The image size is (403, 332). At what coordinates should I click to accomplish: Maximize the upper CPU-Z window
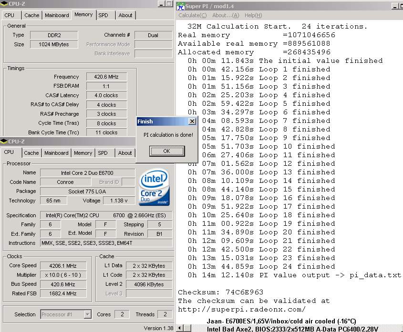pyautogui.click(x=169, y=4)
